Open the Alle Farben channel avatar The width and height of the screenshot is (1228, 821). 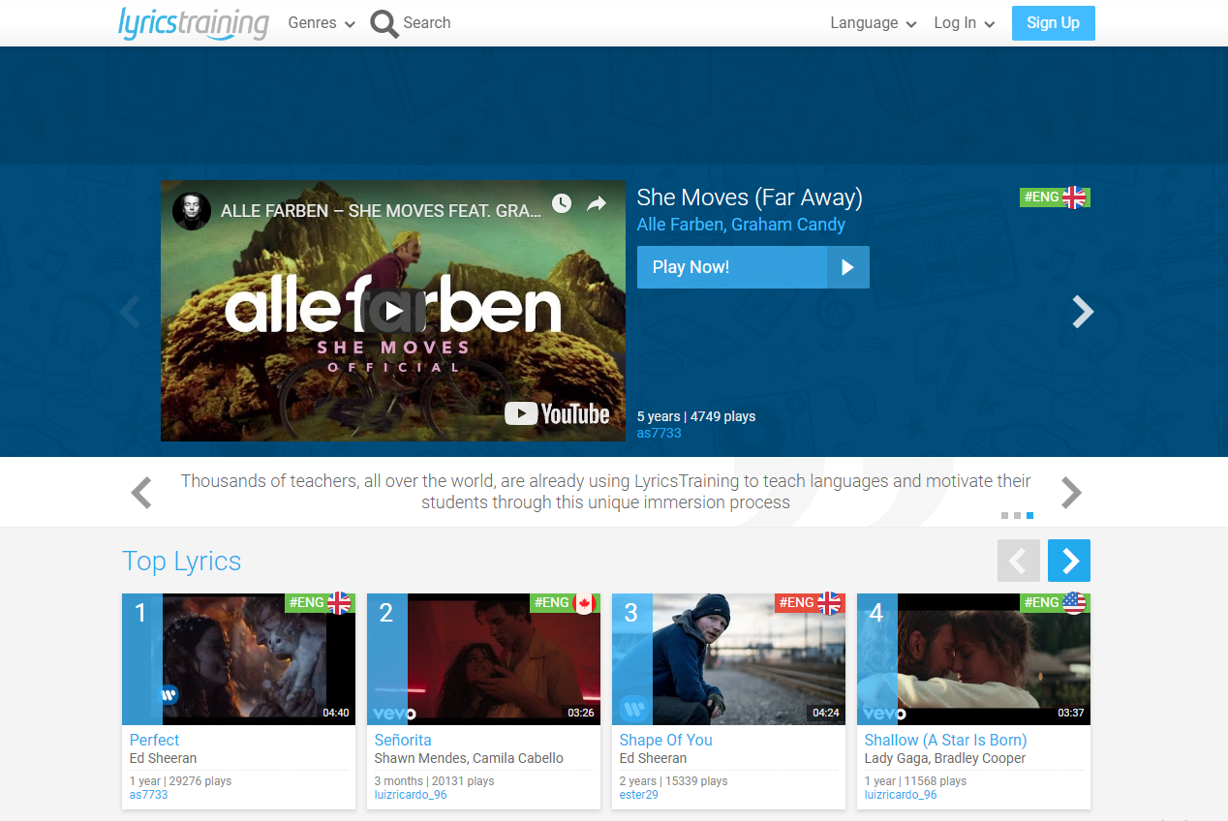click(x=192, y=210)
